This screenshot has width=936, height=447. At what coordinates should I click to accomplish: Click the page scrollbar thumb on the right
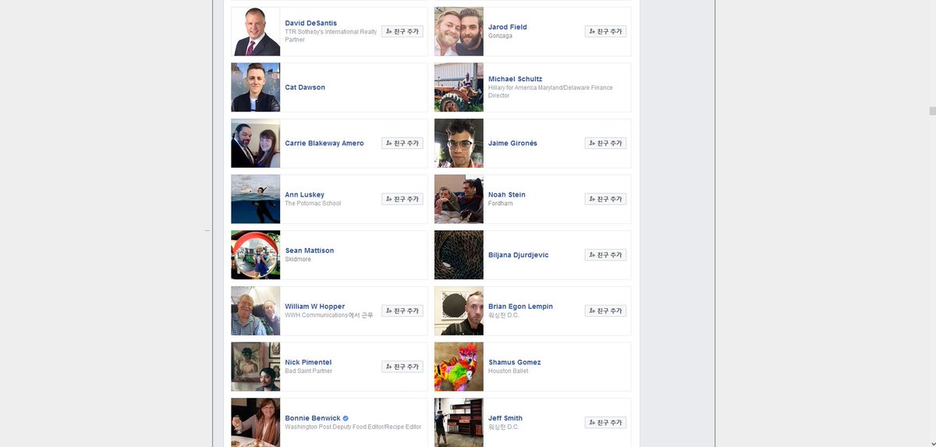pos(932,111)
